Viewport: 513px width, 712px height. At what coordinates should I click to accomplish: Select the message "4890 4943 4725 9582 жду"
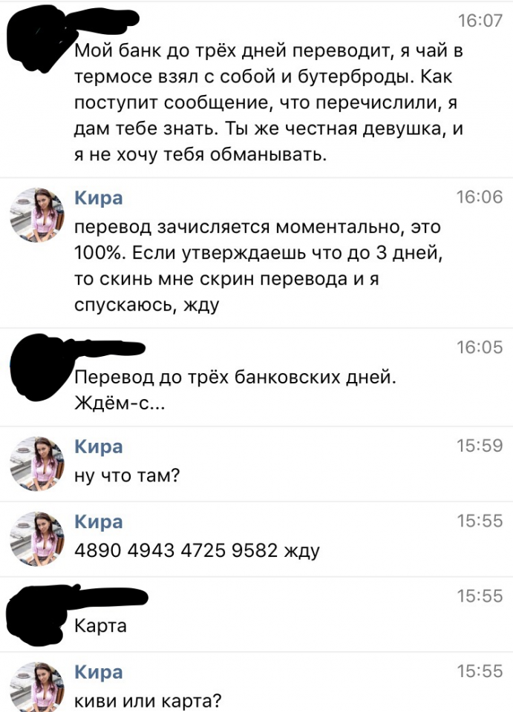tap(197, 550)
